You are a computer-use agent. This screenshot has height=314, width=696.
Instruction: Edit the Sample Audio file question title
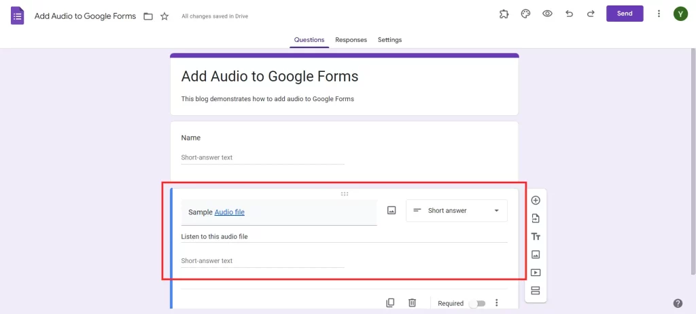pyautogui.click(x=279, y=212)
